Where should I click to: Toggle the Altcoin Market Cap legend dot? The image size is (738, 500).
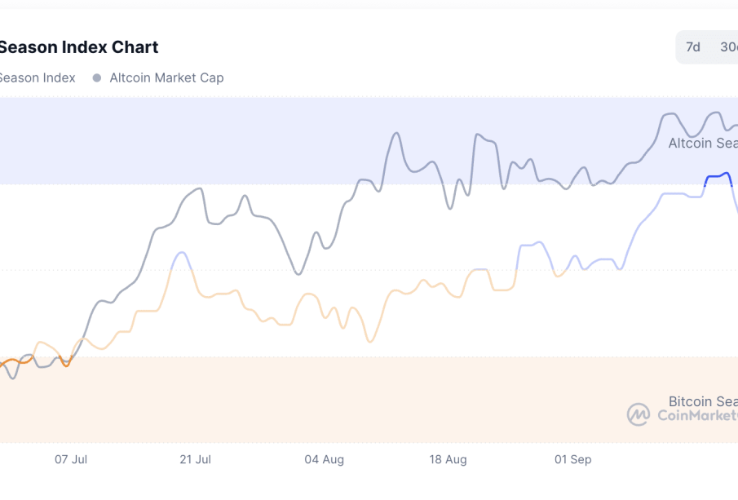[x=97, y=78]
